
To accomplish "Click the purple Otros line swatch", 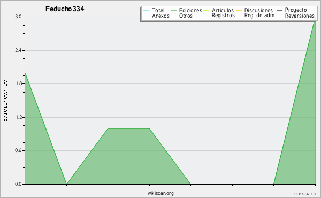I will pos(173,16).
